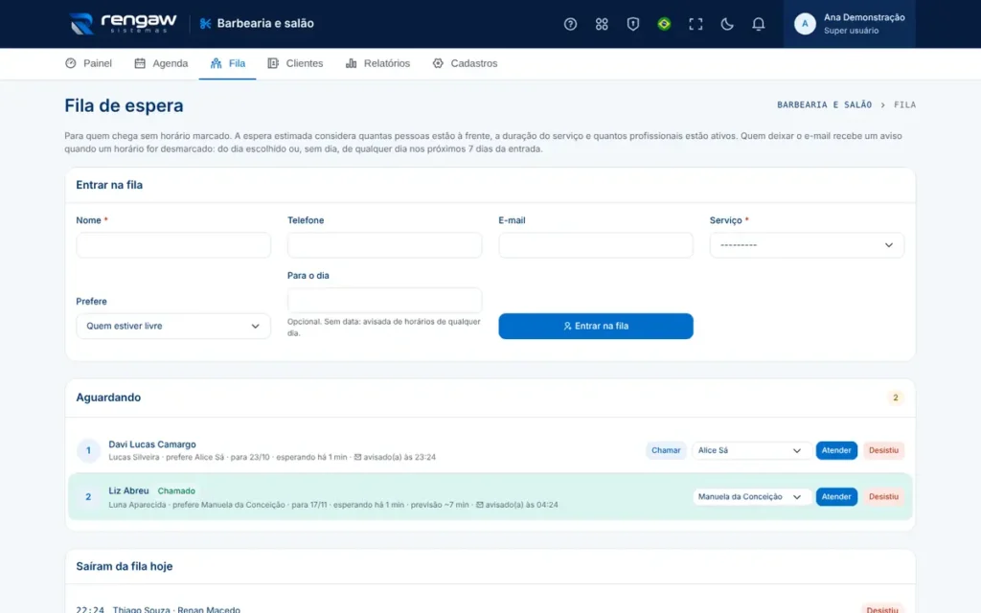Open the apps grid icon

(602, 24)
